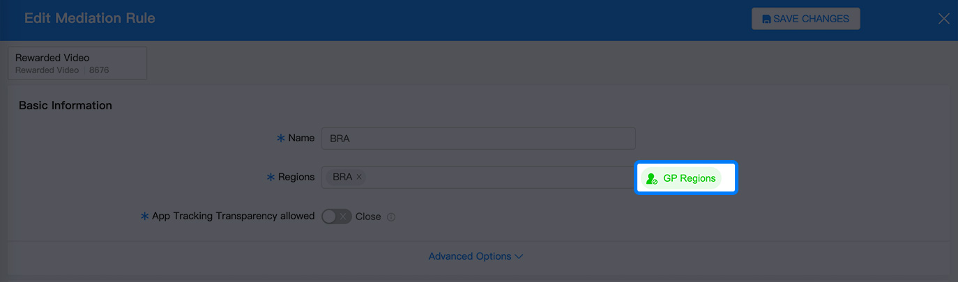Image resolution: width=958 pixels, height=282 pixels.
Task: Toggle App Tracking Transparency allowed switch
Action: 336,217
